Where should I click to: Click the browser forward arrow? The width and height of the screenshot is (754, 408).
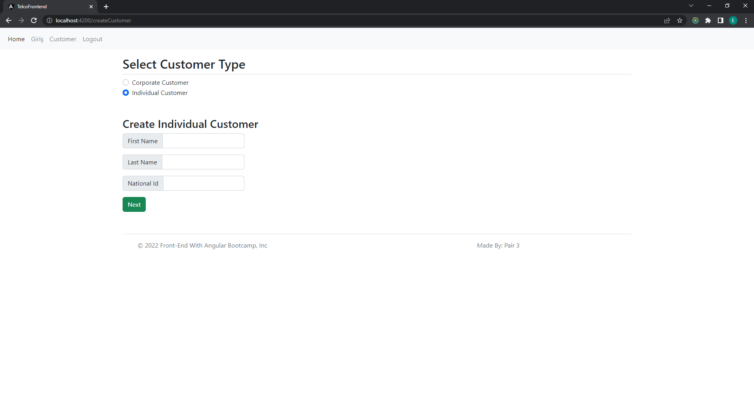tap(21, 20)
